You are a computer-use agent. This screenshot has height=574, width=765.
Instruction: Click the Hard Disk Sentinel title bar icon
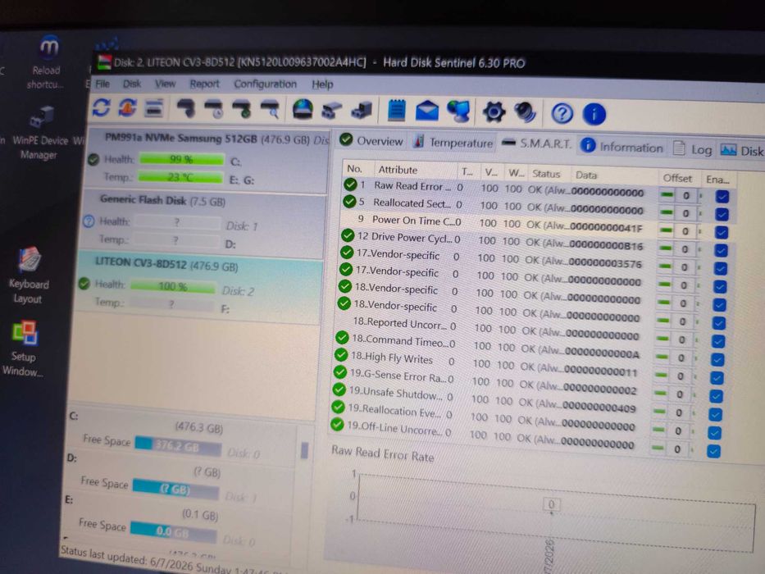(104, 62)
